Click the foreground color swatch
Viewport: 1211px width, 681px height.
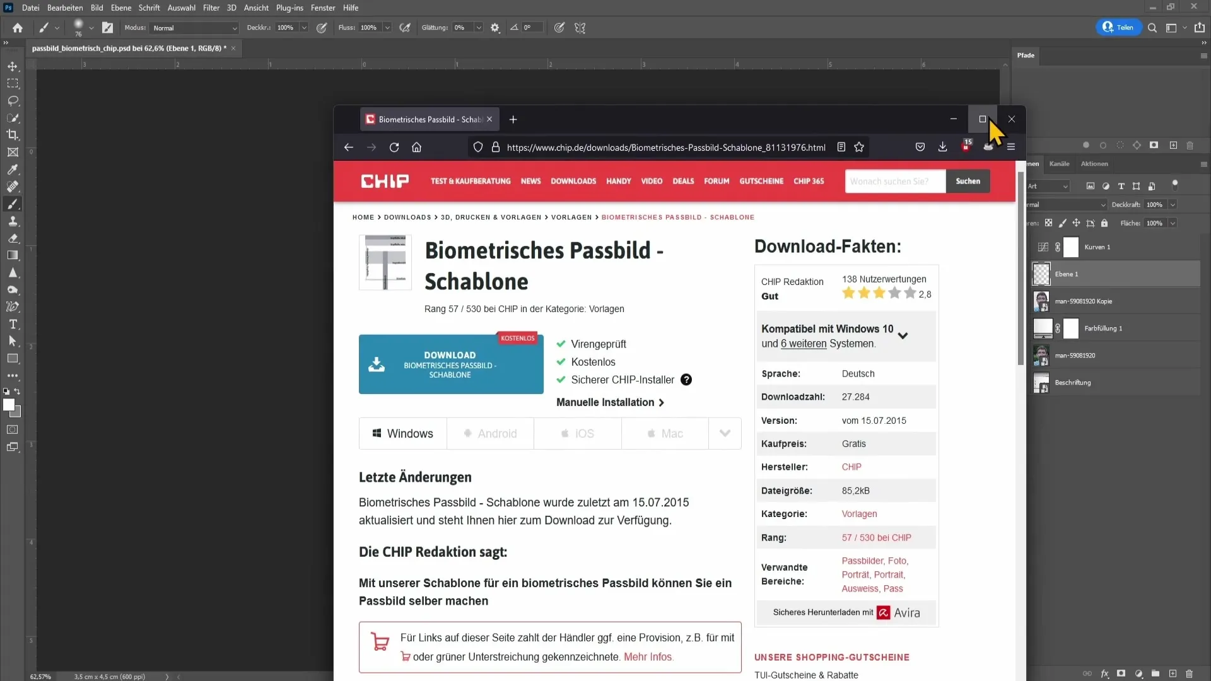point(8,405)
